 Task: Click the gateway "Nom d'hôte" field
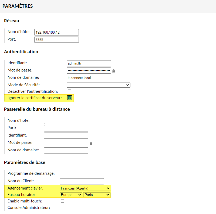(x=66, y=121)
